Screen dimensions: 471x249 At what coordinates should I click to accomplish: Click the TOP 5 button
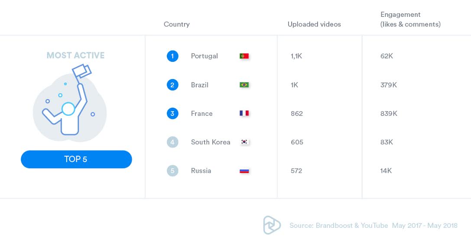pyautogui.click(x=76, y=159)
